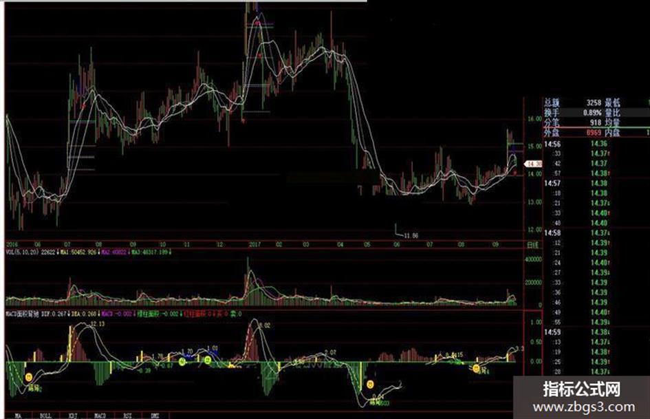Click the 0.89% turnover value
The width and height of the screenshot is (650, 419).
(x=592, y=112)
